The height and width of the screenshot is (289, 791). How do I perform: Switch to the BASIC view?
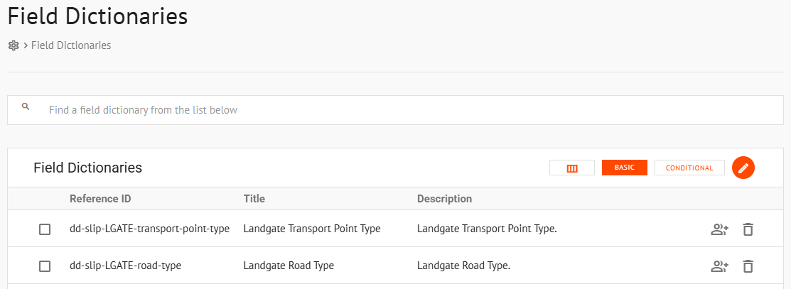pyautogui.click(x=625, y=168)
